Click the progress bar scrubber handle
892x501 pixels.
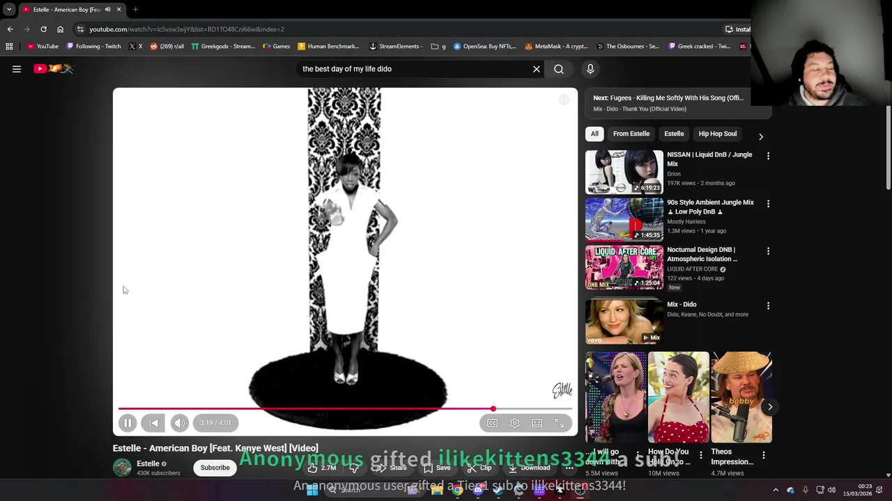point(493,409)
